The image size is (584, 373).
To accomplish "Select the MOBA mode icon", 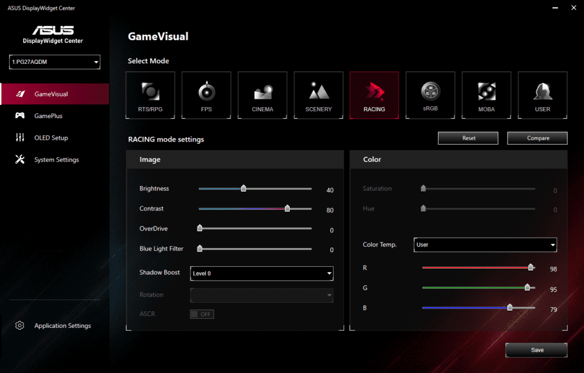I will click(x=486, y=95).
